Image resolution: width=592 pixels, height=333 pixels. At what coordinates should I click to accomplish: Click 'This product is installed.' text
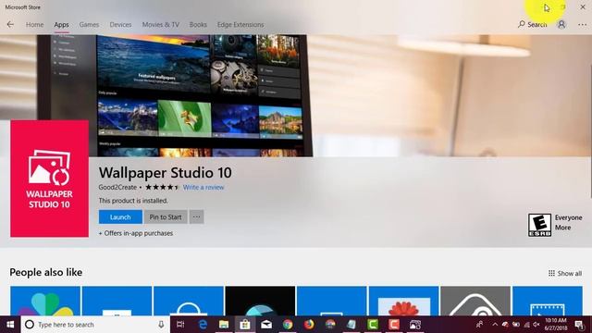point(133,201)
